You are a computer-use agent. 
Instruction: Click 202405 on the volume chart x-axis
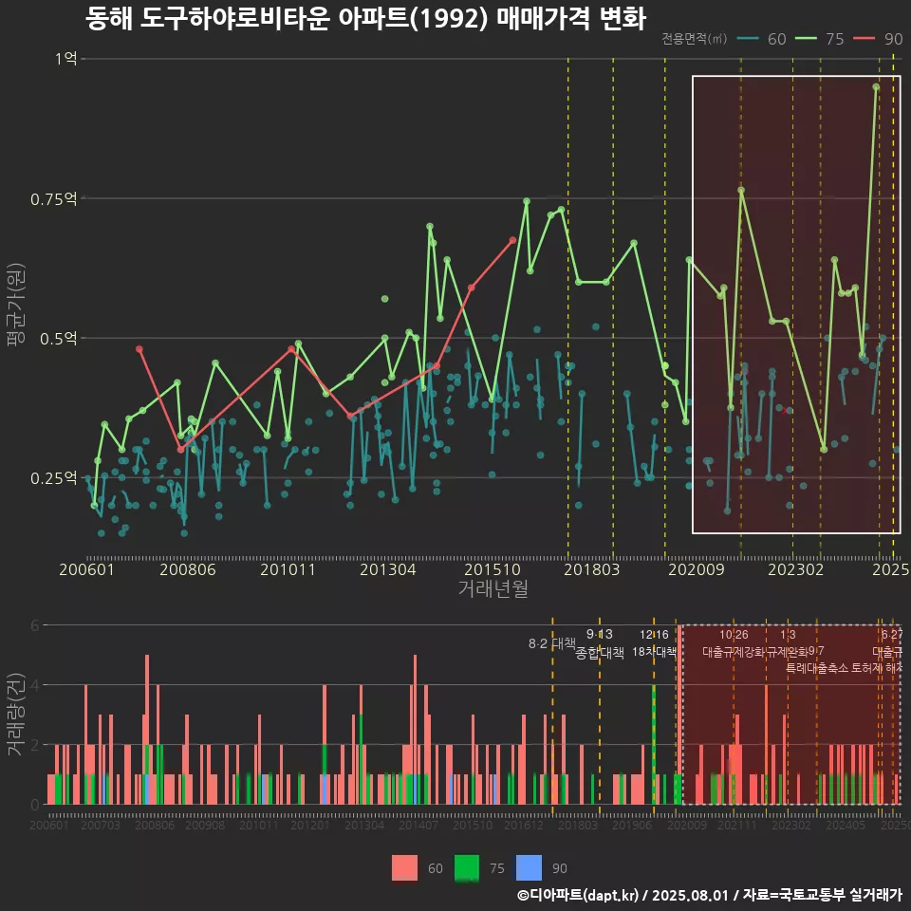[846, 825]
